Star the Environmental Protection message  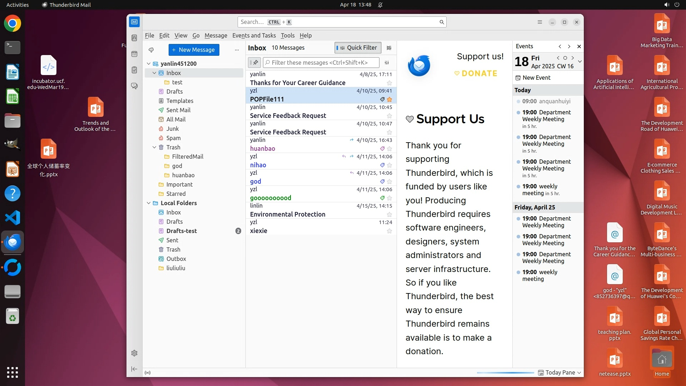(x=389, y=214)
